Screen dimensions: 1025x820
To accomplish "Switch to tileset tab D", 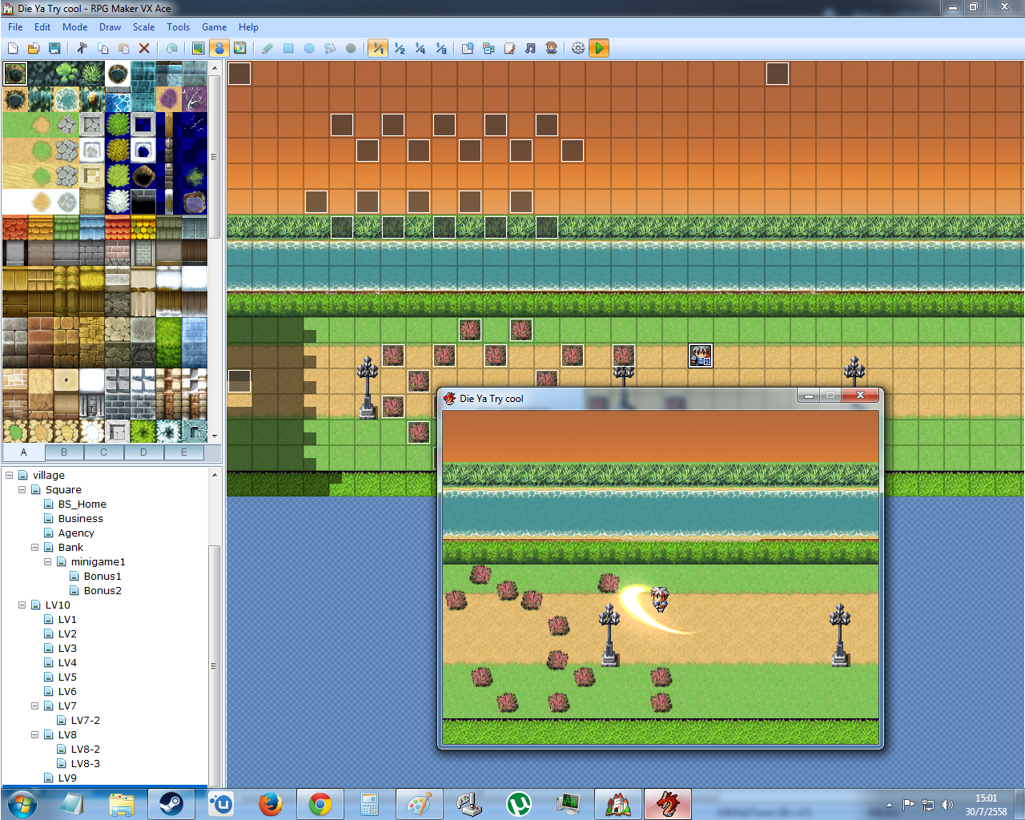I will [x=143, y=452].
